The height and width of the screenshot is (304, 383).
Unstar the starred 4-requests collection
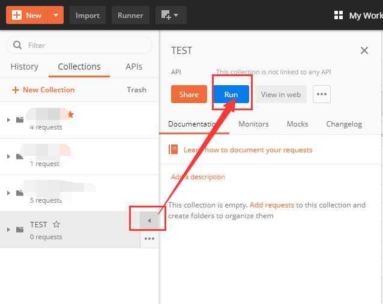(71, 115)
